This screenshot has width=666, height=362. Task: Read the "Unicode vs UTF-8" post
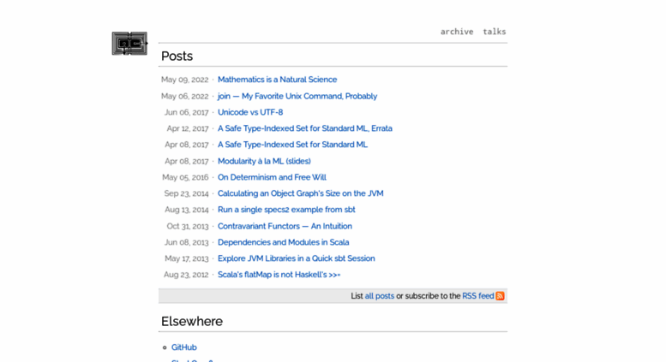pos(250,112)
